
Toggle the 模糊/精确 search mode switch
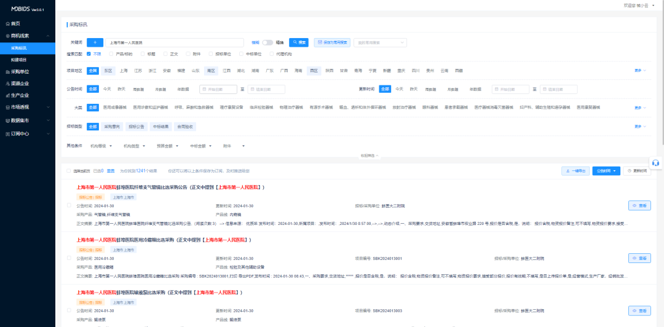coord(267,42)
